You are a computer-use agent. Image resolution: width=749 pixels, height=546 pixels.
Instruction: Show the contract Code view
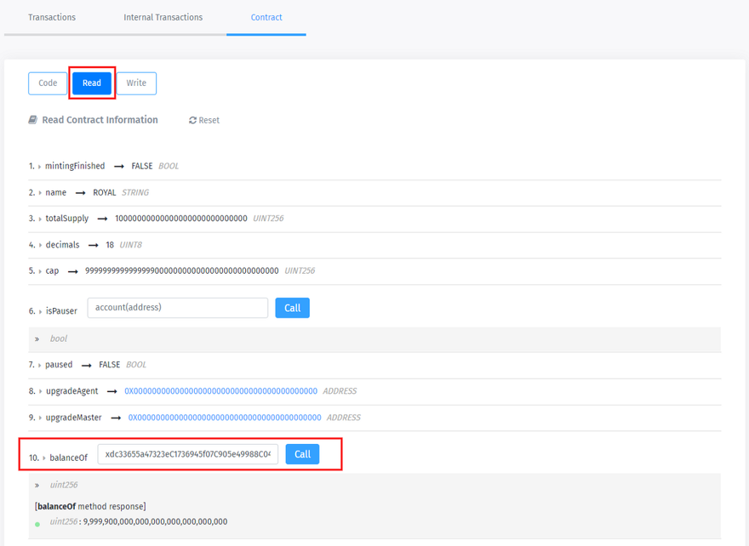click(x=48, y=83)
